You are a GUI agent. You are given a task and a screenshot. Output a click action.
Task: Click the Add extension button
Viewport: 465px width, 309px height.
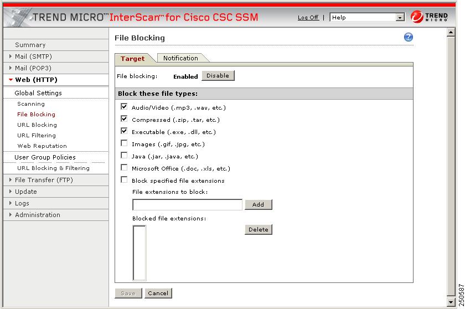coord(259,204)
